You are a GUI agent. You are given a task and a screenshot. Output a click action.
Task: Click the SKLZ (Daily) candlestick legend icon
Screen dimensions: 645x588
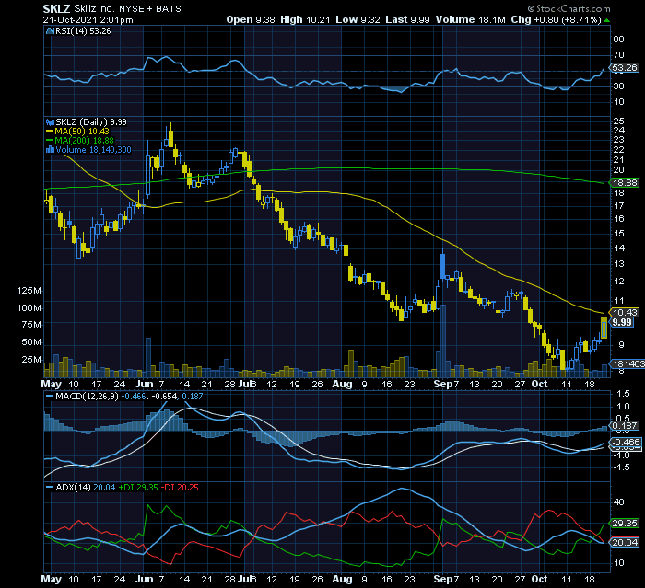50,122
